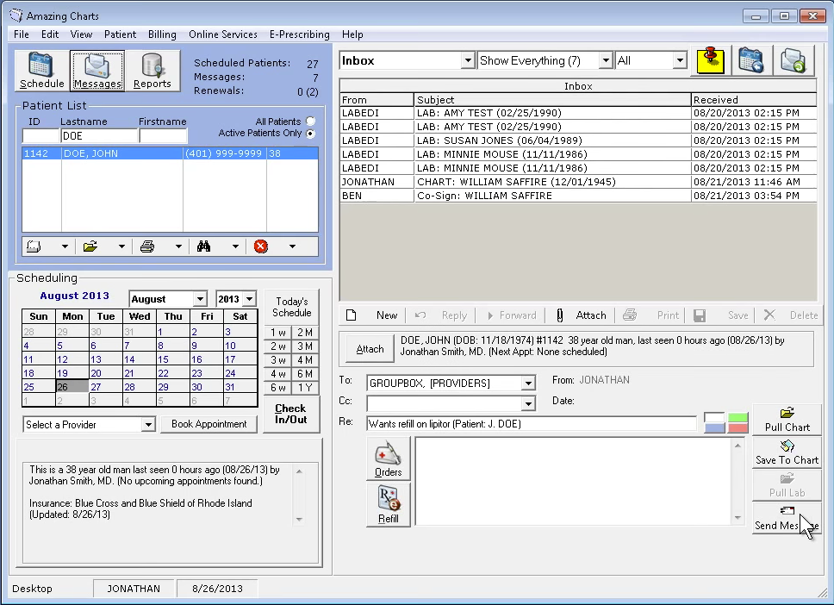834x605 pixels.
Task: Open the Refill prescription icon
Action: tap(388, 504)
